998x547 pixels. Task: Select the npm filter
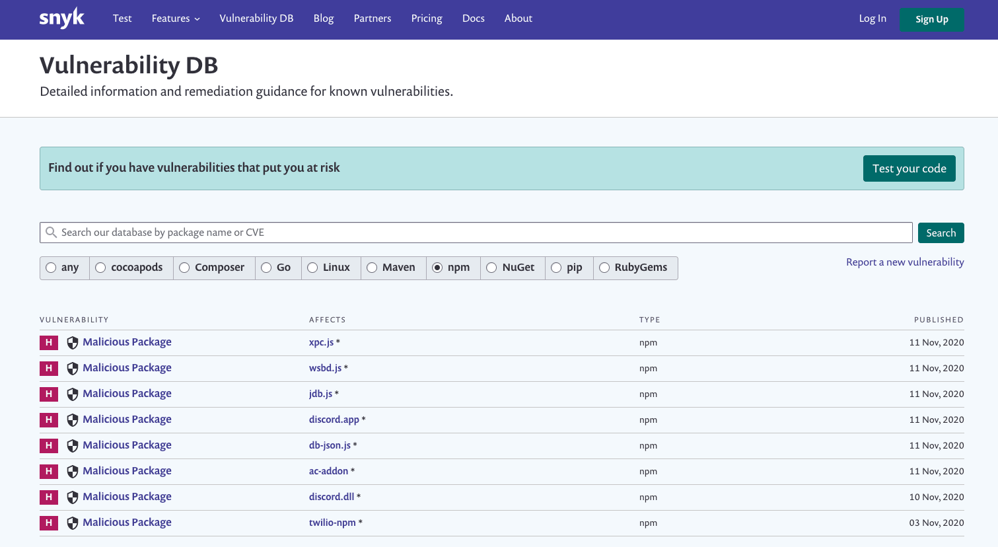tap(453, 268)
